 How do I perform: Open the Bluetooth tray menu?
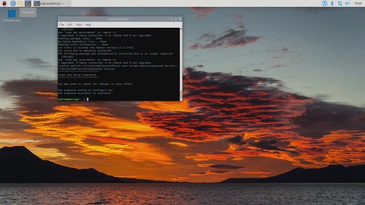332,3
